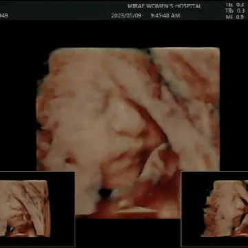Screen dimensions: 248x248
Task: Open the bottom-left 3D thumbnail view
Action: 37,209
